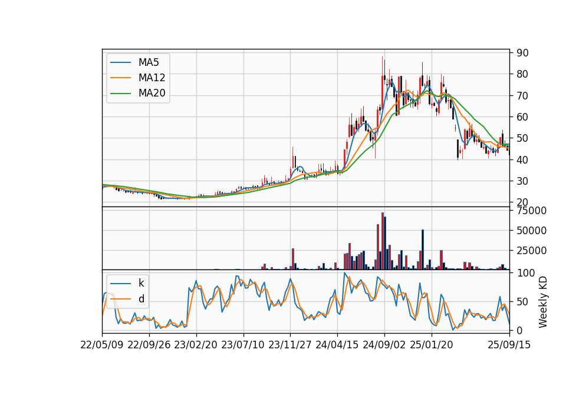Click the k legend label
The height and width of the screenshot is (406, 566).
[141, 283]
